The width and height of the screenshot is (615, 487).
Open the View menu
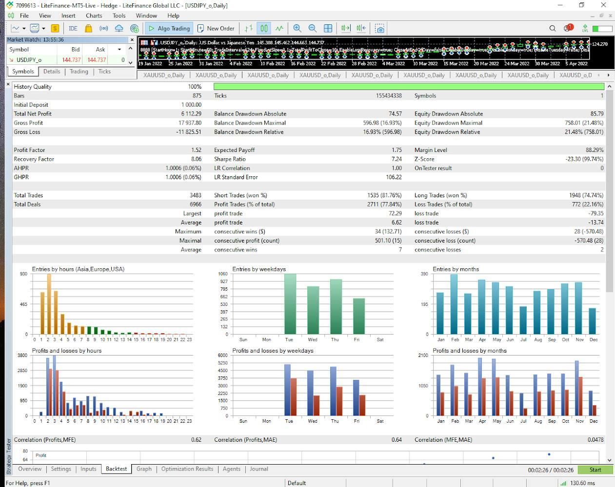tap(45, 16)
